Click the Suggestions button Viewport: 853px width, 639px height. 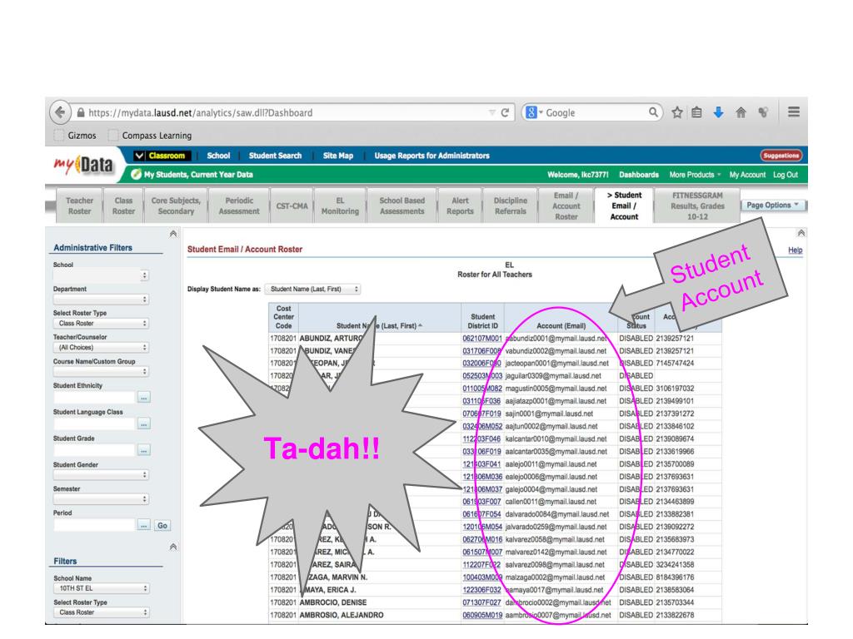coord(781,156)
